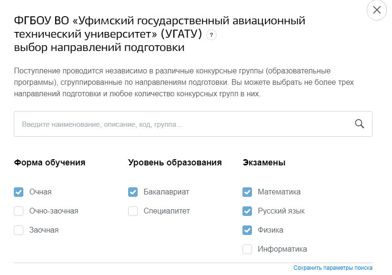Click the Заочная label text
Viewport: 392px width, 275px height.
point(44,230)
